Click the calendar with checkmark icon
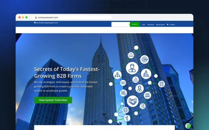The image size is (209, 130). 123,93
